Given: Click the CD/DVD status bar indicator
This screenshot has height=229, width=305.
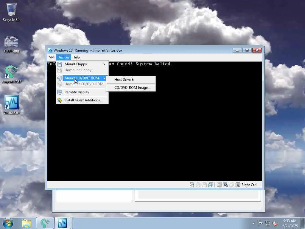Looking at the screenshot, I should [198, 185].
